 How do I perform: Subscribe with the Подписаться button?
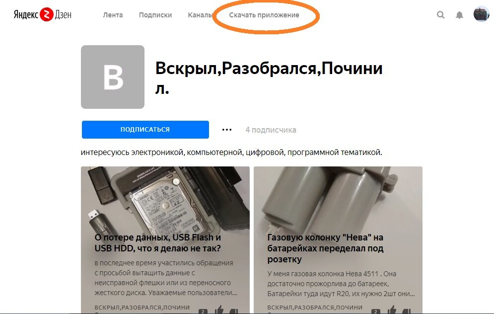(x=145, y=130)
